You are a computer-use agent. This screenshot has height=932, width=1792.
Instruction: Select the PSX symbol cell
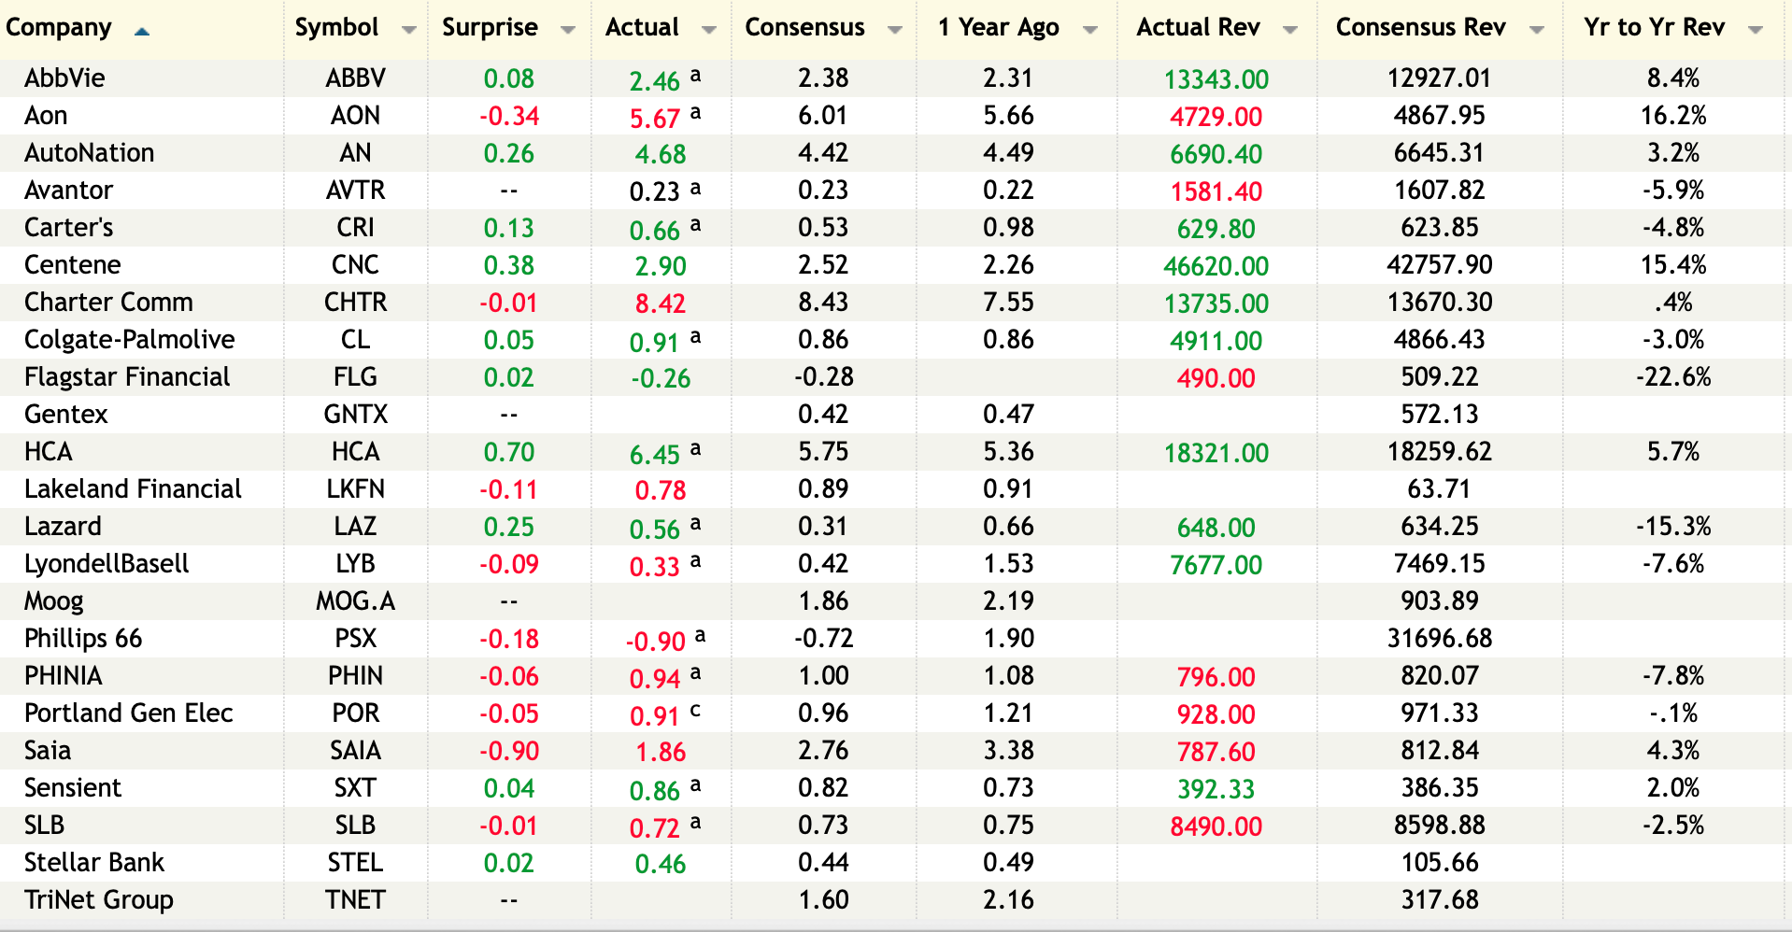pyautogui.click(x=355, y=639)
